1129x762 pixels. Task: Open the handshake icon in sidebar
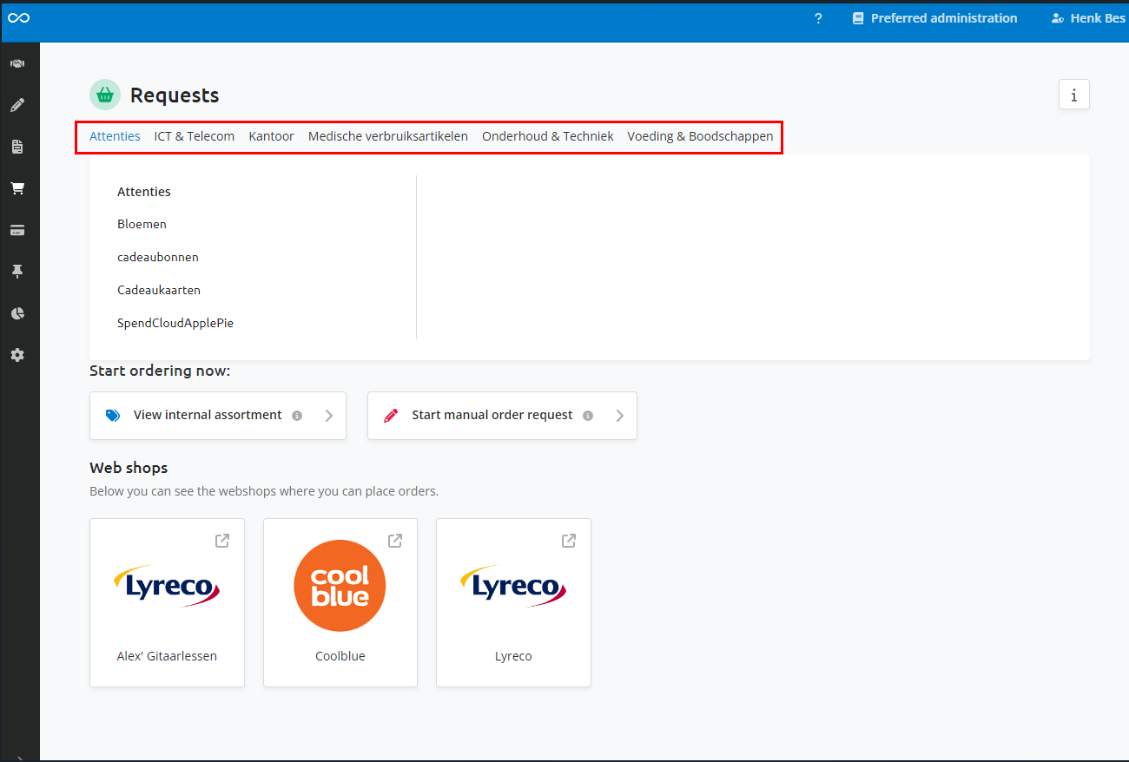point(17,63)
